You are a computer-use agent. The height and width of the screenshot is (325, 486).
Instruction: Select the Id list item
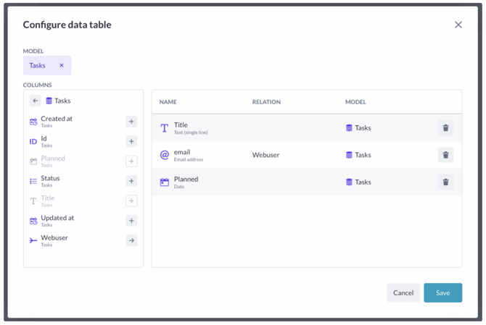coord(83,141)
